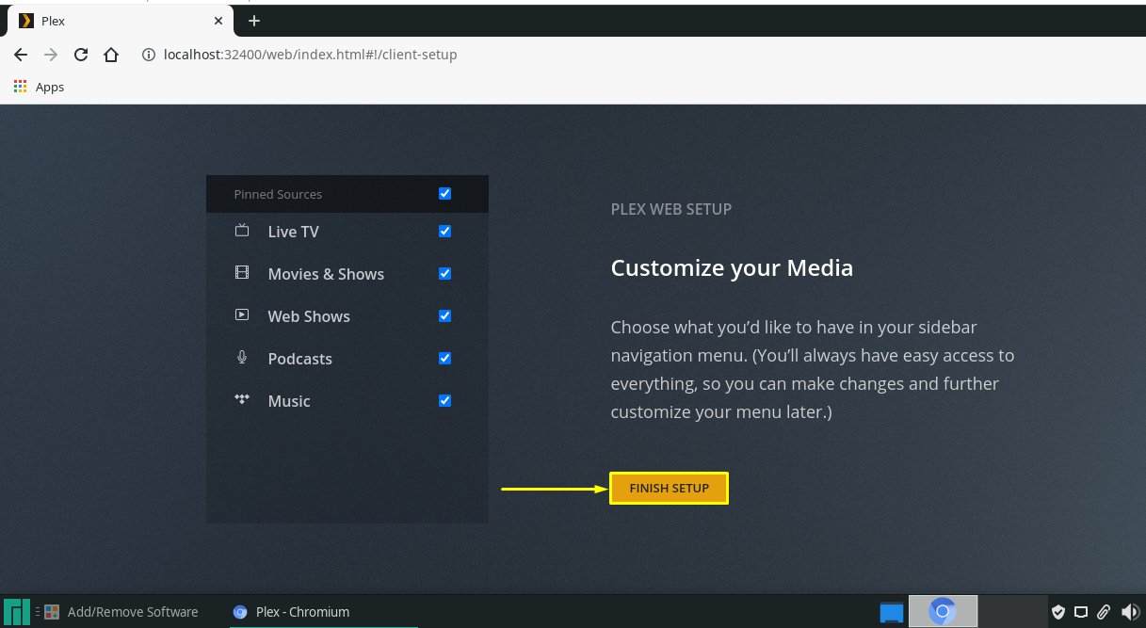The width and height of the screenshot is (1146, 628).
Task: Open the volume speaker tray icon
Action: pyautogui.click(x=1130, y=612)
